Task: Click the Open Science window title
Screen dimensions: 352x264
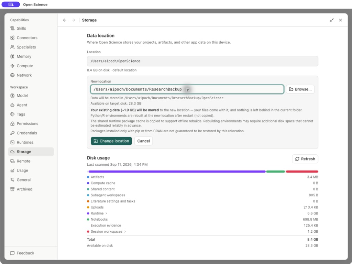Action: (35, 4)
